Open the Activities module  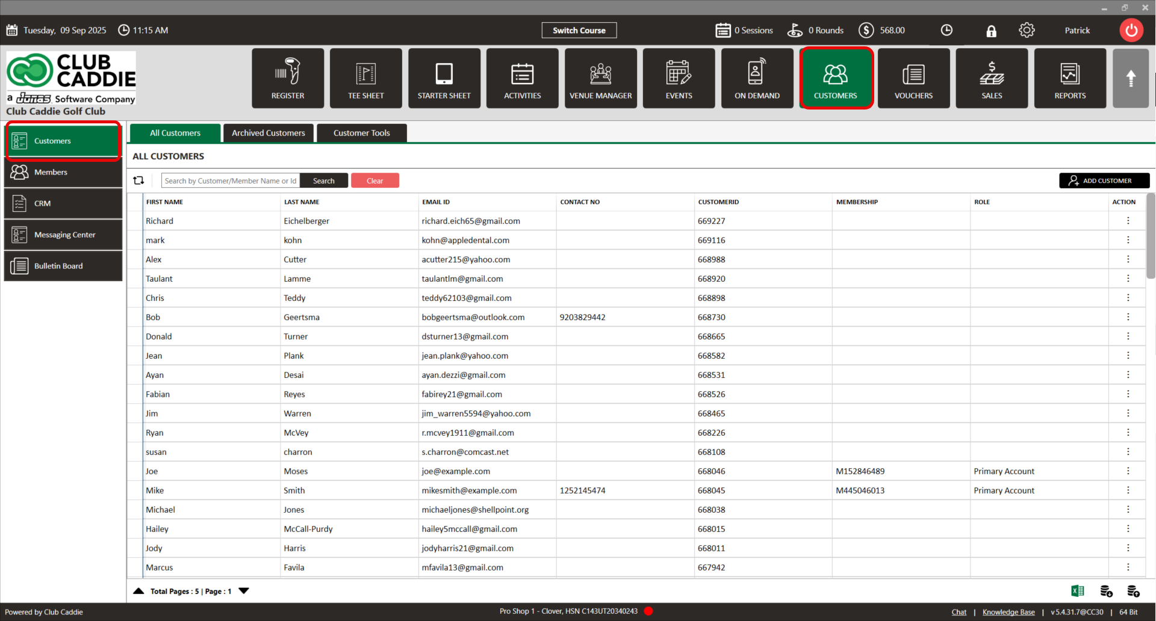[x=523, y=78]
